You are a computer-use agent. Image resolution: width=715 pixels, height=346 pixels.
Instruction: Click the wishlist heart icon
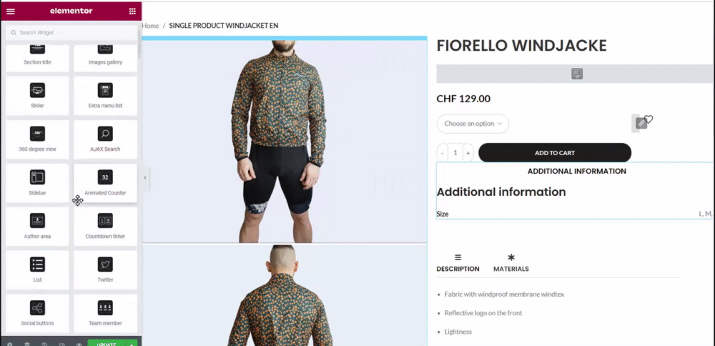649,119
